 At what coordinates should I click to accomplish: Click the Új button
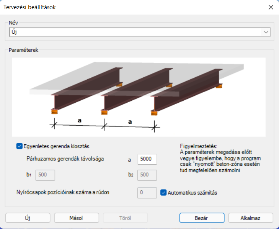tap(28, 218)
